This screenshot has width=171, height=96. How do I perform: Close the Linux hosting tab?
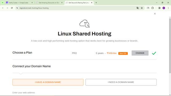[92, 3]
